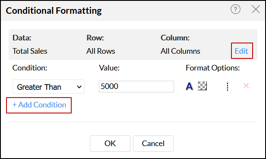
Task: Focus the Value field containing 5000
Action: click(x=136, y=86)
